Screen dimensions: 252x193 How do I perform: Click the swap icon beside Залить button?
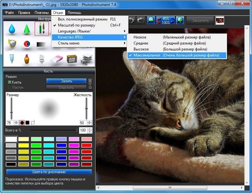coord(90,84)
